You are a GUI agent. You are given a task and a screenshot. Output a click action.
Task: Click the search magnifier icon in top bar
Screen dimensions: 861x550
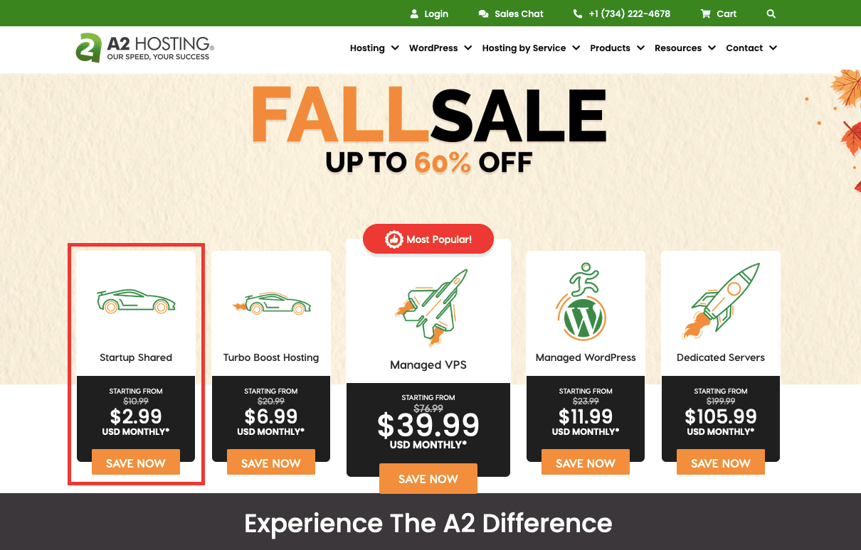pos(771,14)
